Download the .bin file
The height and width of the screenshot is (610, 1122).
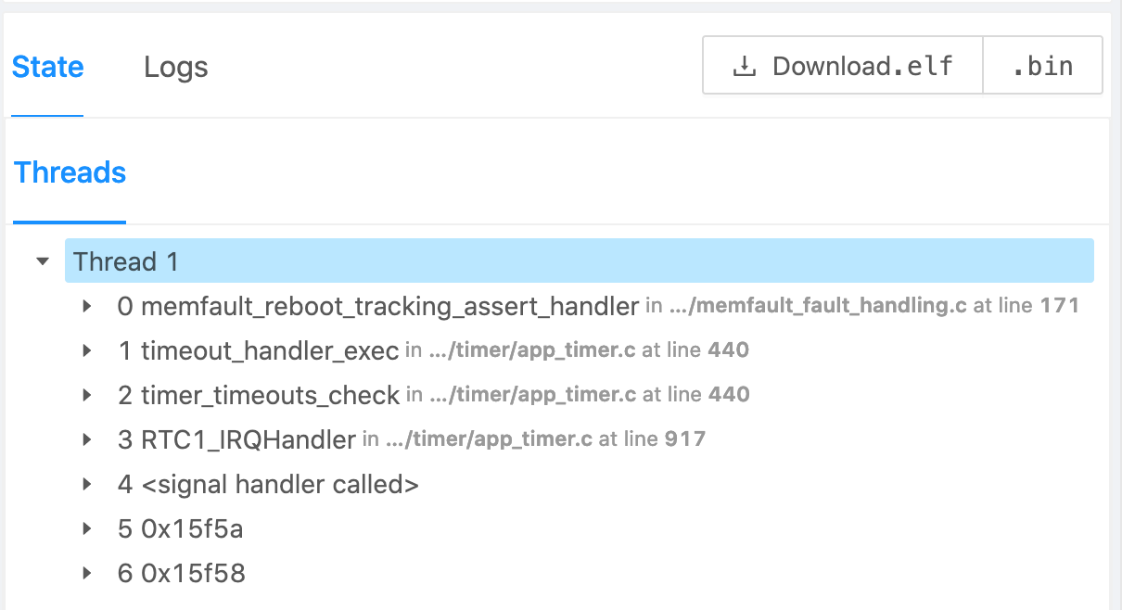point(1042,66)
